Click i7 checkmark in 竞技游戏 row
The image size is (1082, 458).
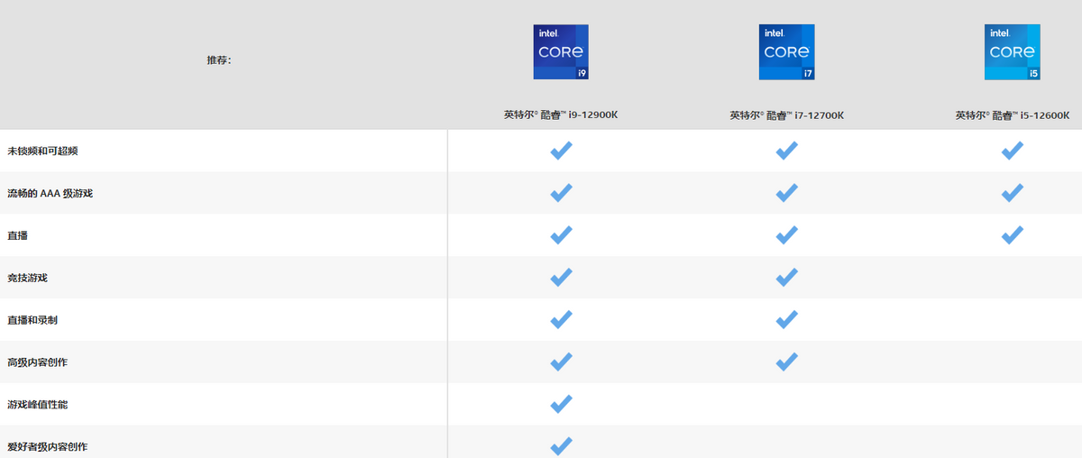tap(786, 278)
